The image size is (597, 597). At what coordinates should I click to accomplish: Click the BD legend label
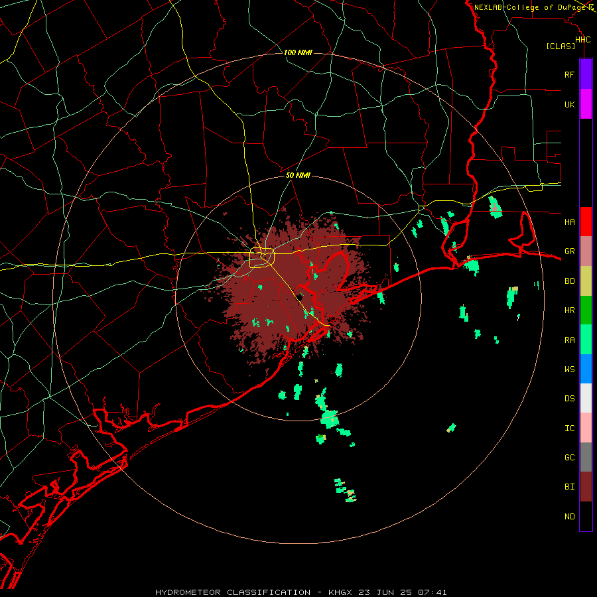[x=569, y=281]
